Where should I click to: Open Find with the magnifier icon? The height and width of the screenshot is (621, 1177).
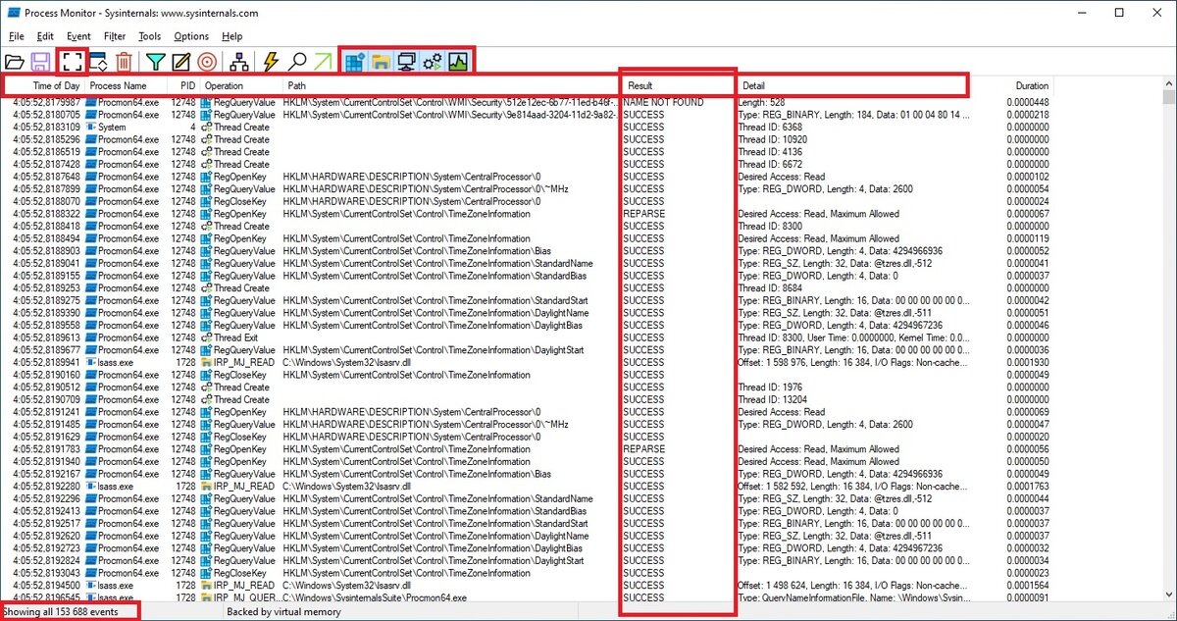(297, 62)
